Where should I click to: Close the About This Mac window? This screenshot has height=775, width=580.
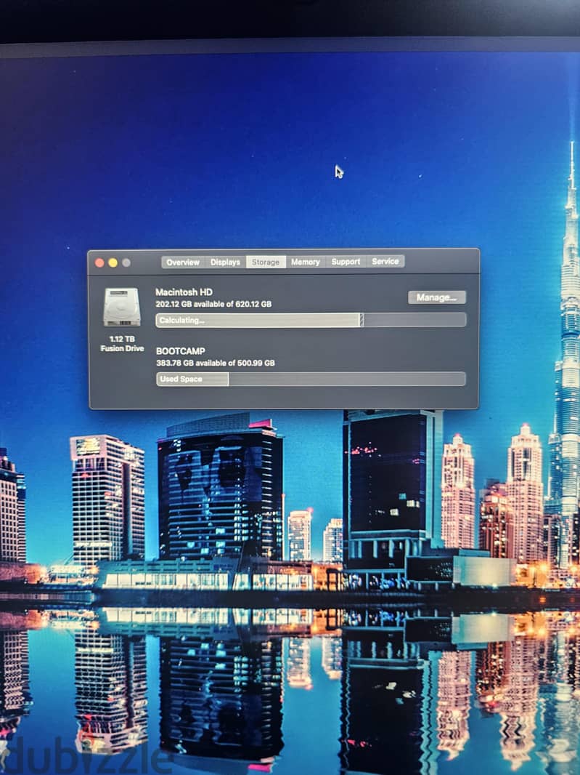pos(99,263)
